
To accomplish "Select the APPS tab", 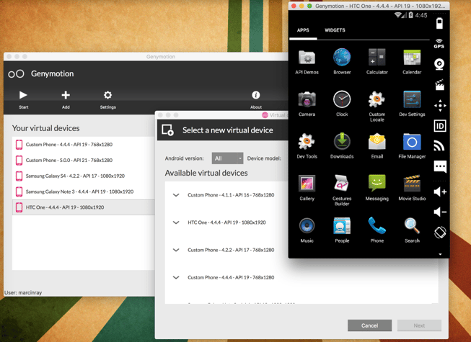I will (x=303, y=30).
